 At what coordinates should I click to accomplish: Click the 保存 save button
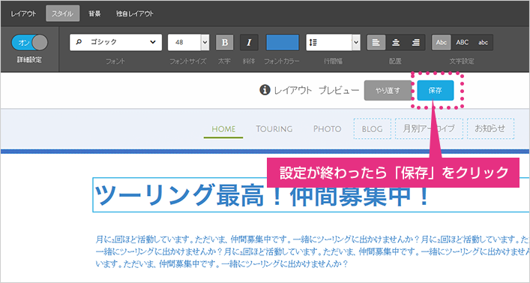coord(436,90)
